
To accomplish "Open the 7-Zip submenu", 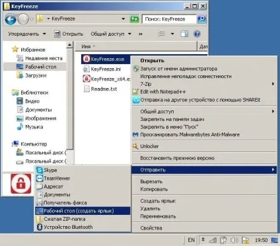I will coord(204,84).
